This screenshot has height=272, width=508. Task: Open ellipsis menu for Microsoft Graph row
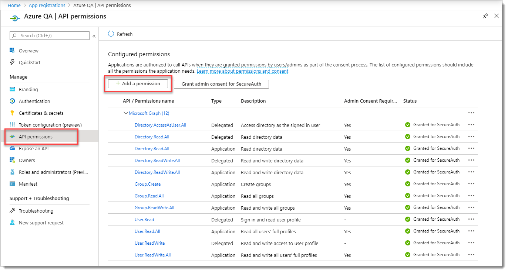pyautogui.click(x=471, y=113)
